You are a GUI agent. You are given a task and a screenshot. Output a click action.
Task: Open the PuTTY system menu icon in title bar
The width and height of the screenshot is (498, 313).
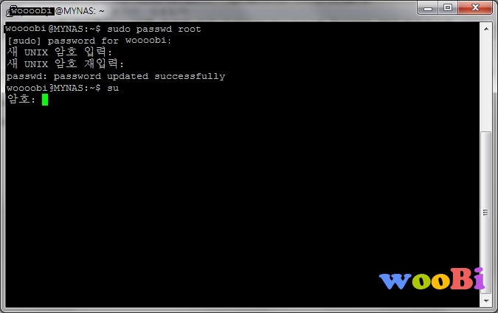click(9, 12)
